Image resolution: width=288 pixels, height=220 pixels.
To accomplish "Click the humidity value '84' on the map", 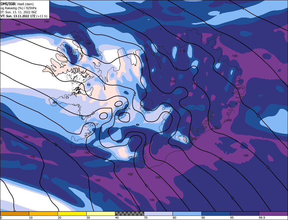I will [x=89, y=85].
